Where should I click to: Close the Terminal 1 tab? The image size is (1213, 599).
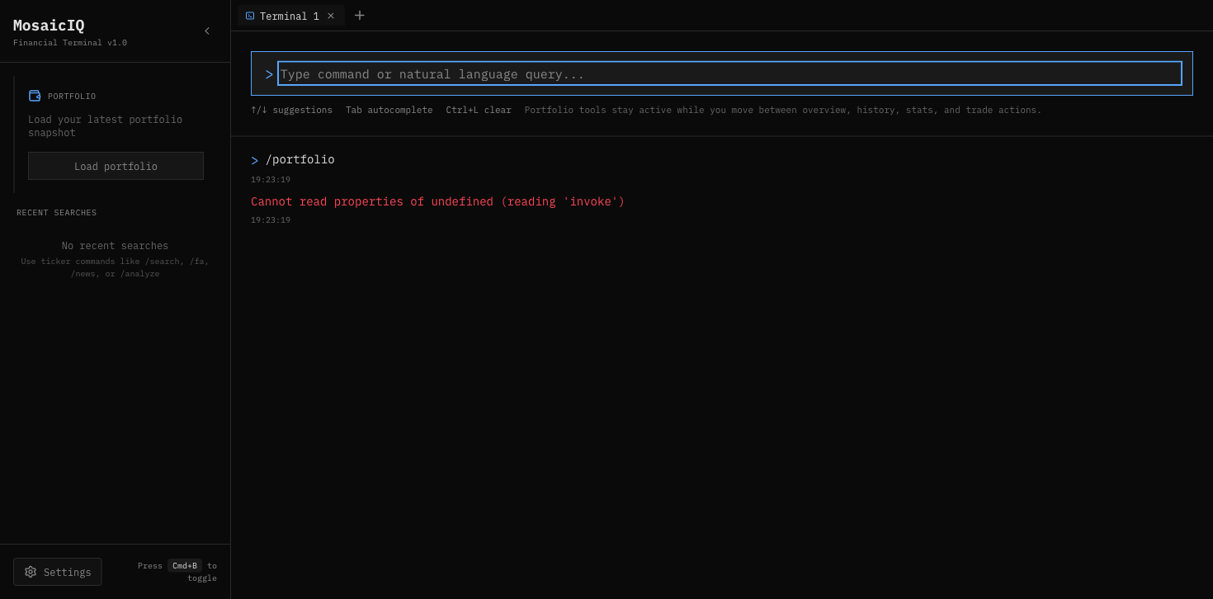(x=331, y=16)
